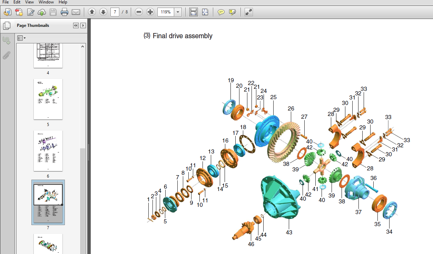Screen dimensions: 433x254
Task: Select the page 8 thumbnail
Action: point(48,244)
